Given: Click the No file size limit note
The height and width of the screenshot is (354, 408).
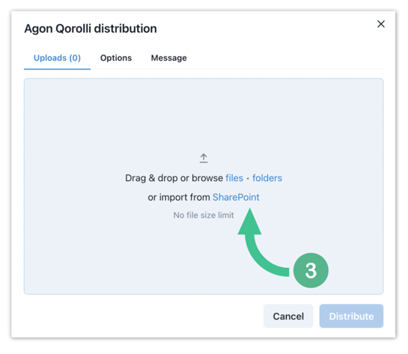Looking at the screenshot, I should [x=204, y=215].
